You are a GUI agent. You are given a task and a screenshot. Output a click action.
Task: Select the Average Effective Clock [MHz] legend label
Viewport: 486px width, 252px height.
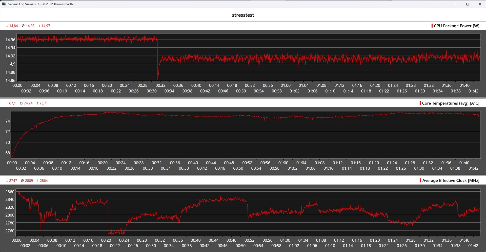(451, 181)
